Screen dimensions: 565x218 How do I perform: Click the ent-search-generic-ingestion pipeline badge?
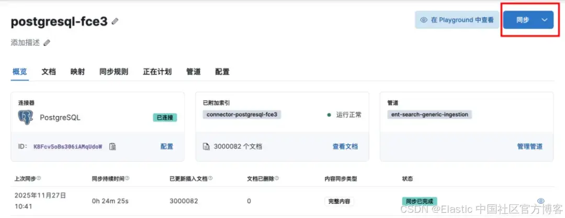(430, 114)
